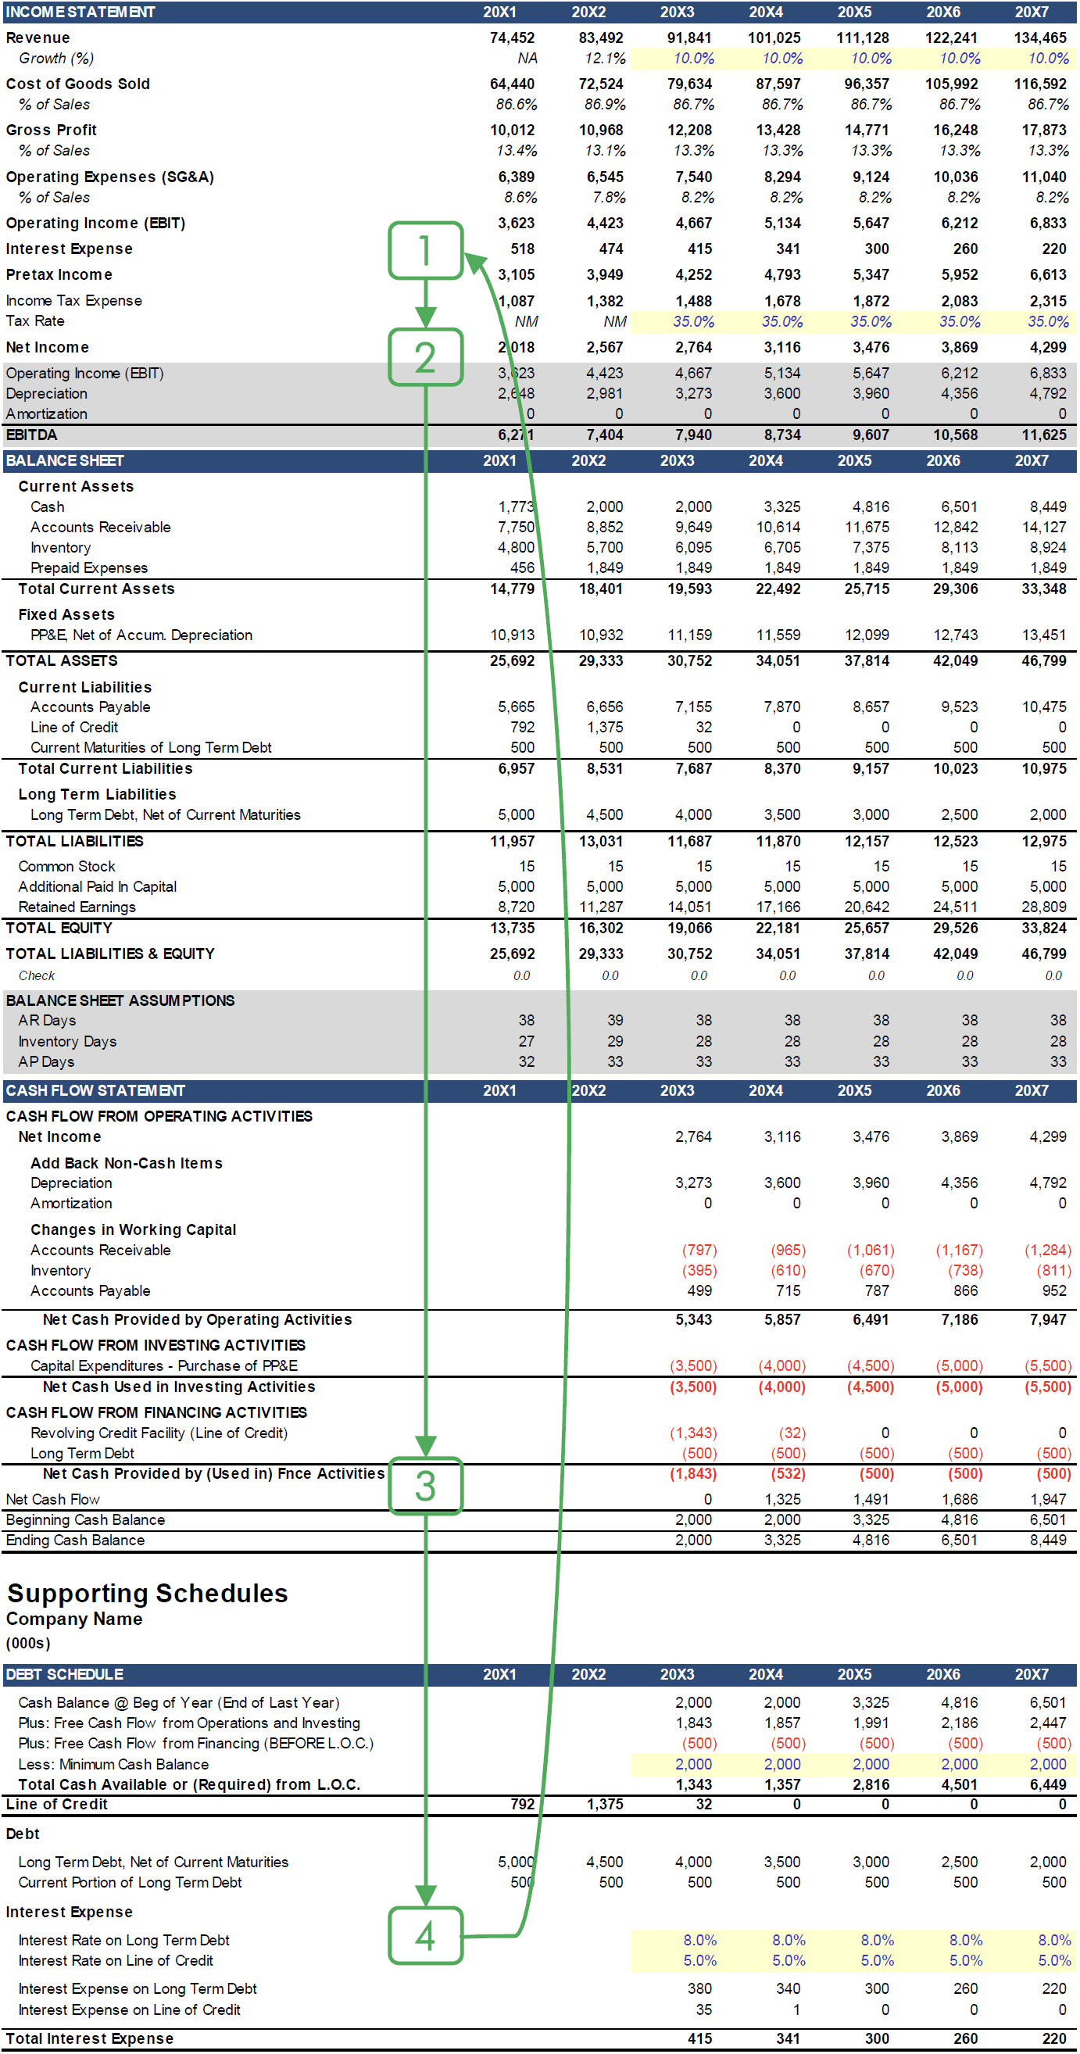
Task: Click Inventory change value (610)
Action: (x=788, y=1270)
